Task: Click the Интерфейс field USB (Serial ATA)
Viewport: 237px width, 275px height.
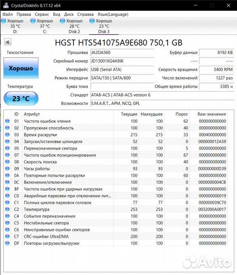Action: tap(122, 69)
